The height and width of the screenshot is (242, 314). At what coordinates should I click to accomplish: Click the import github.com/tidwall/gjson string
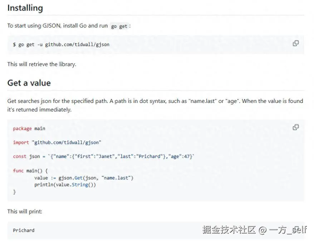pyautogui.click(x=67, y=142)
